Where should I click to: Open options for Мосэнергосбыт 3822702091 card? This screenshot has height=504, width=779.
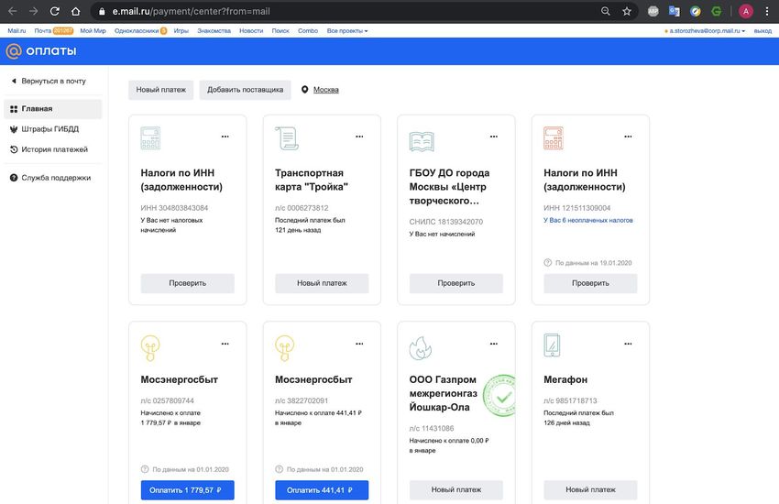tap(359, 344)
